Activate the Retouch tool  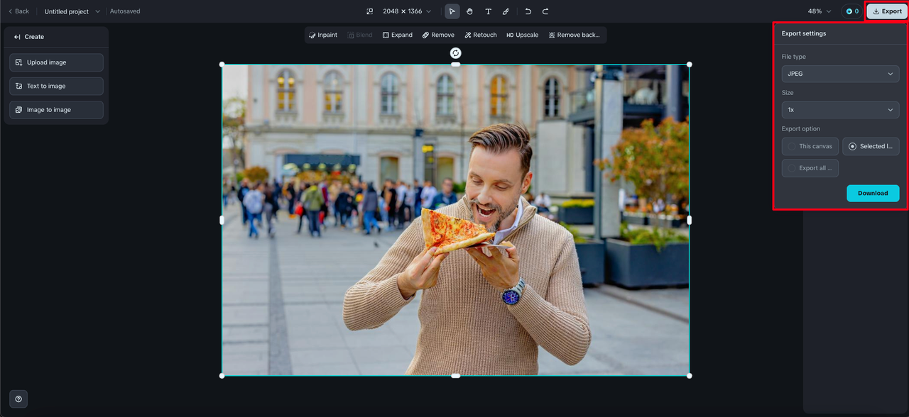pyautogui.click(x=481, y=35)
